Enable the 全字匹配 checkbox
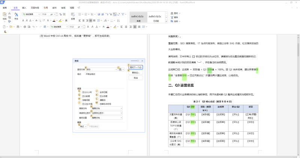The width and height of the screenshot is (300, 158). [x=97, y=92]
